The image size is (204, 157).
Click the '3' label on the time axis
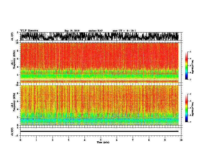69,140
